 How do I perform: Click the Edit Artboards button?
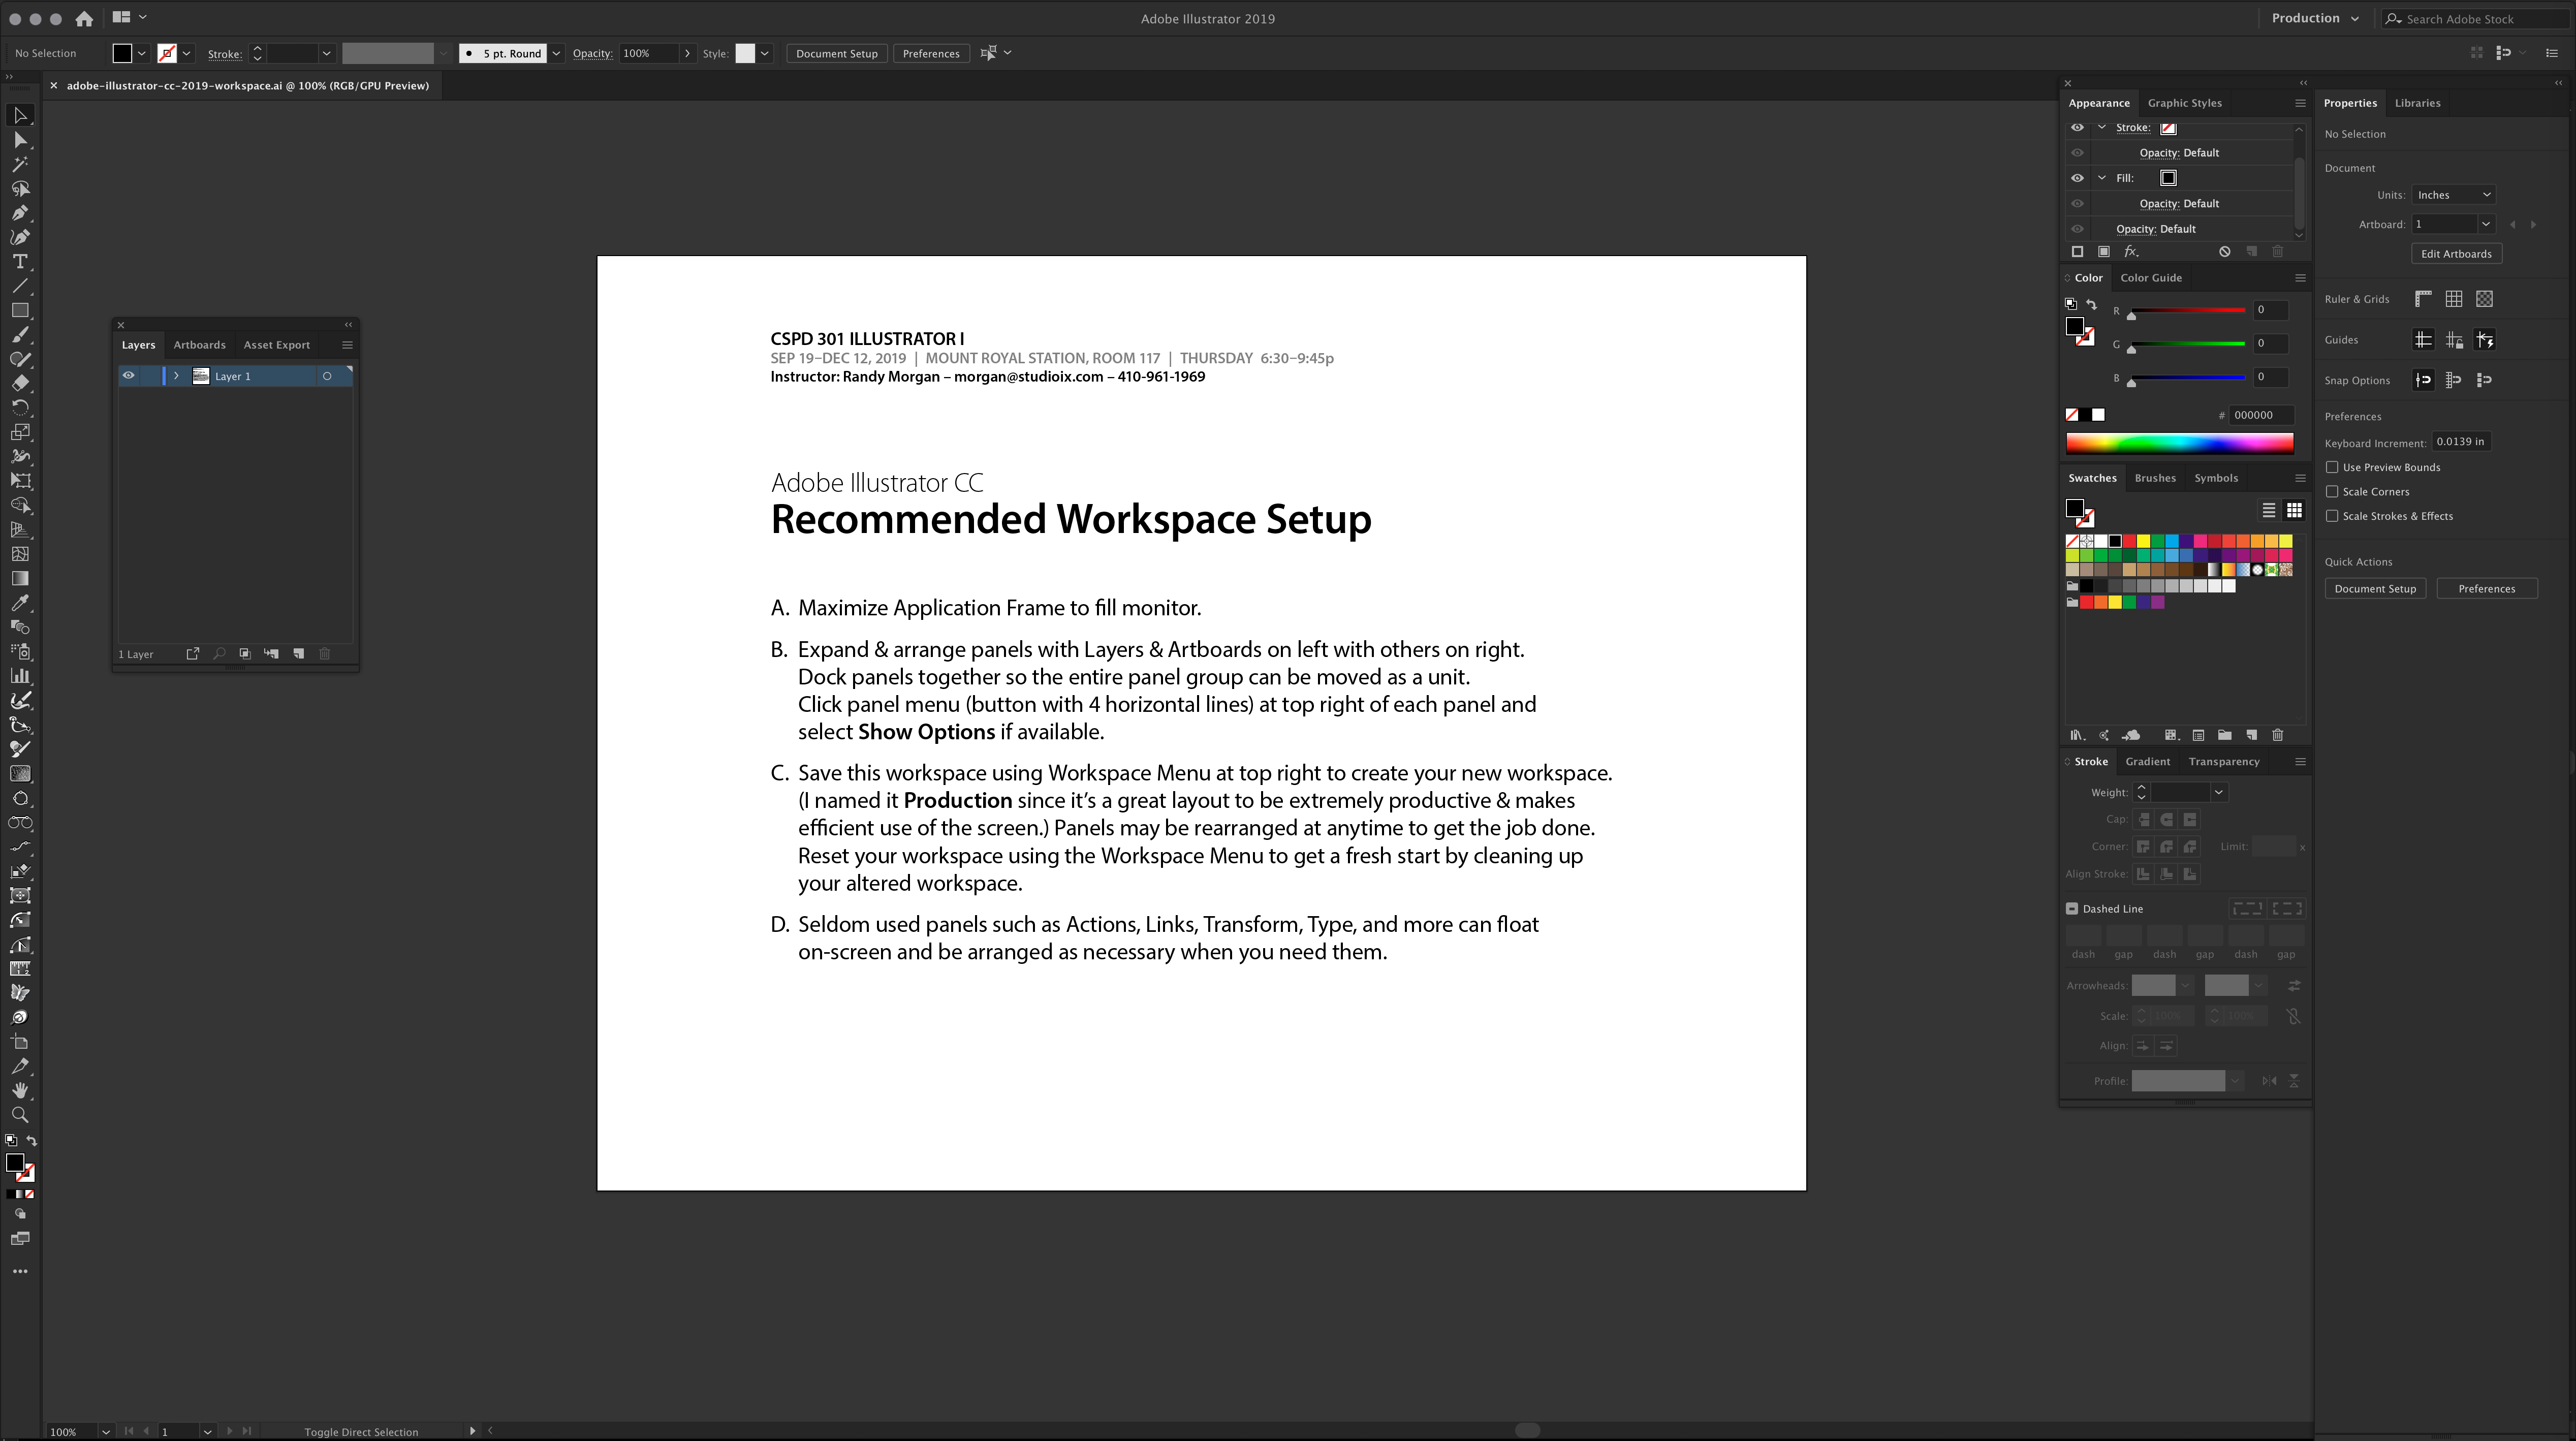click(2456, 254)
